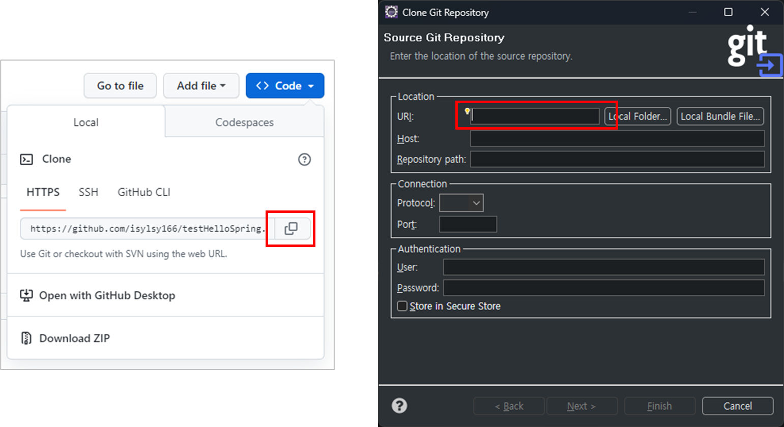Viewport: 784px width, 427px height.
Task: Click the GitHub Desktop download icon
Action: point(26,295)
